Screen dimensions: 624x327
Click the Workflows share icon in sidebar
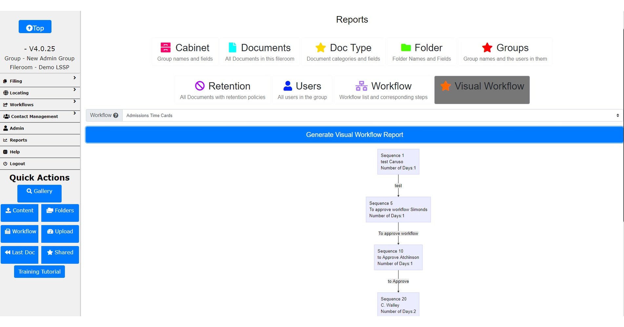click(6, 105)
